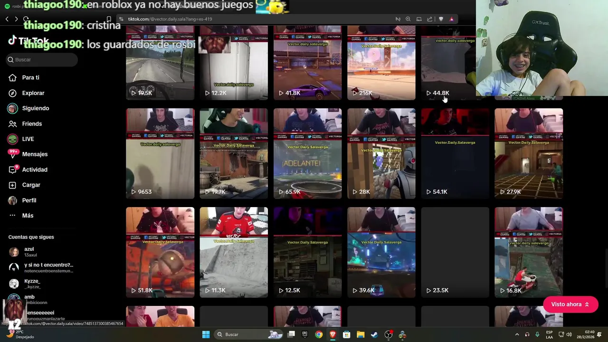608x342 pixels.
Task: Click the taskbar Buscar search box
Action: 249,334
